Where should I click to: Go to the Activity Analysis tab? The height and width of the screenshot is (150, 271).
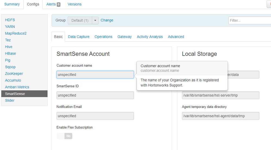[150, 37]
